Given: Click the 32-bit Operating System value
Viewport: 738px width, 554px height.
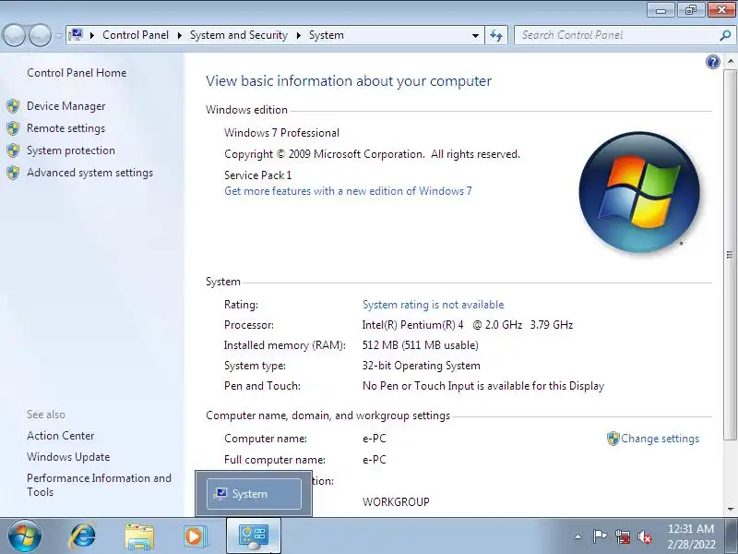Looking at the screenshot, I should [x=422, y=366].
